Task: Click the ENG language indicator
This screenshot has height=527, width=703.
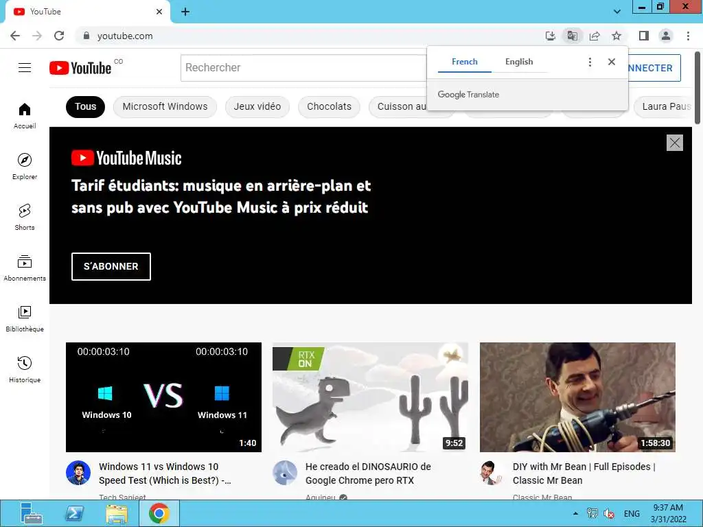Action: [x=632, y=513]
